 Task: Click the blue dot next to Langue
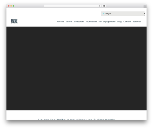[x=103, y=13]
